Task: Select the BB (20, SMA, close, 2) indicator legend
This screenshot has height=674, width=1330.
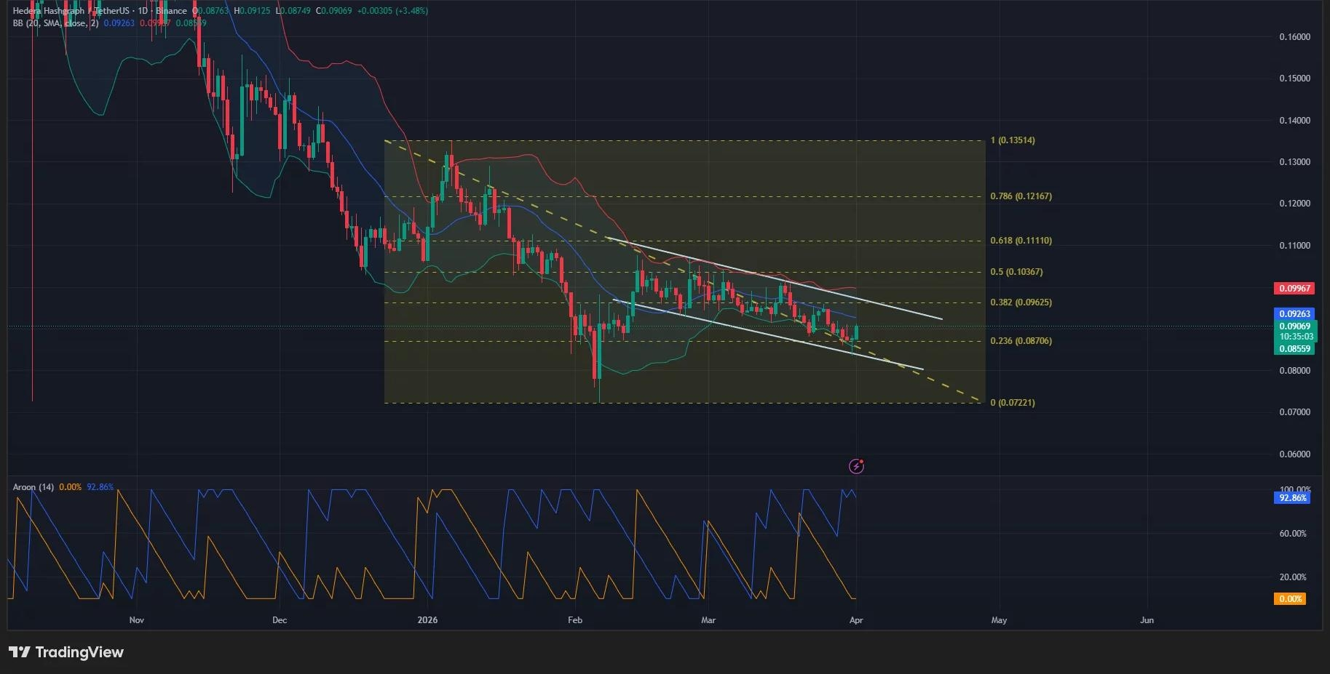Action: click(55, 23)
